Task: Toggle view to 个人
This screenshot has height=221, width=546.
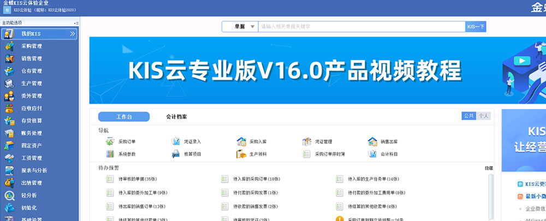Action: point(483,116)
